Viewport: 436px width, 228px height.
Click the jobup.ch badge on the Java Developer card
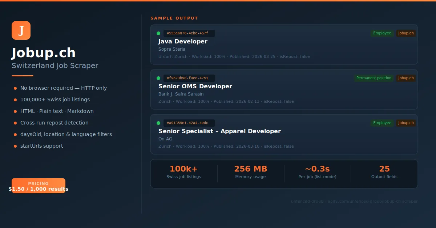pos(406,33)
